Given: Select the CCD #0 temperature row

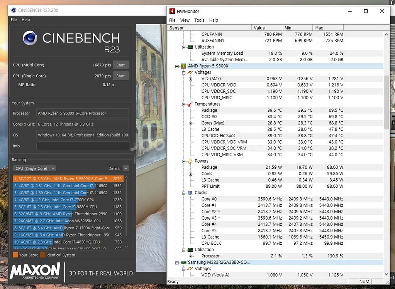Looking at the screenshot, I should (276, 117).
